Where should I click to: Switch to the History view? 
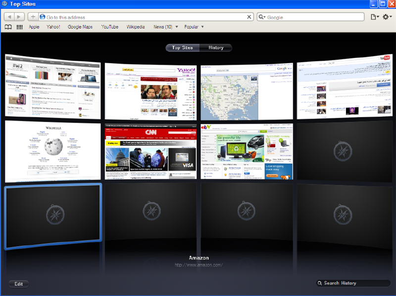[x=216, y=47]
